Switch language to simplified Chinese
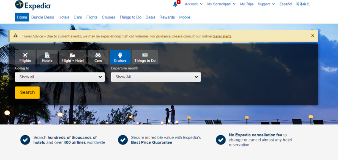Screen dimensions: 338x160 303,4
